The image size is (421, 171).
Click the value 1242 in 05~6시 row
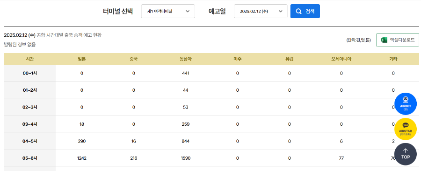[x=81, y=158]
